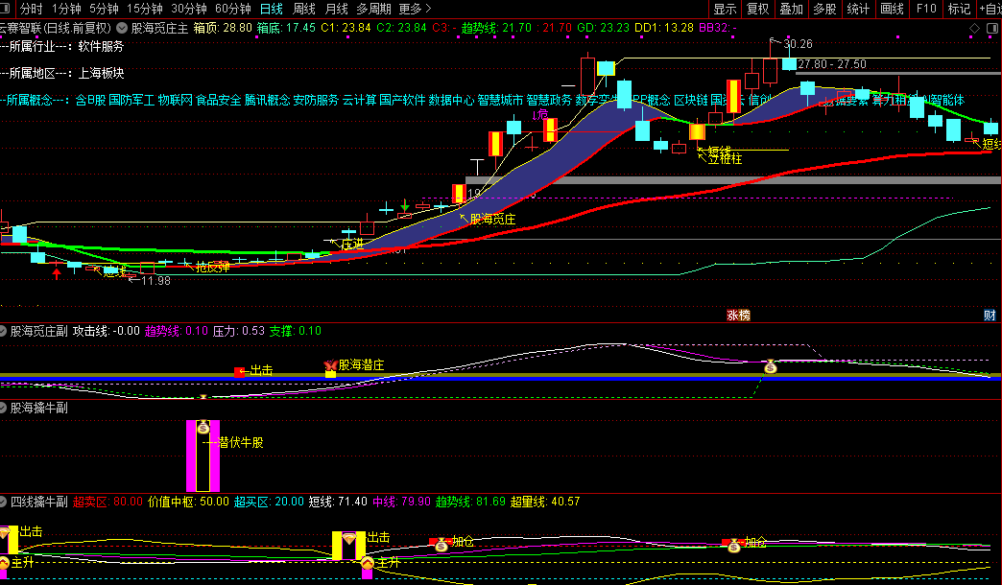
Task: Click 所属行业 软件服务 text
Action: tap(62, 47)
